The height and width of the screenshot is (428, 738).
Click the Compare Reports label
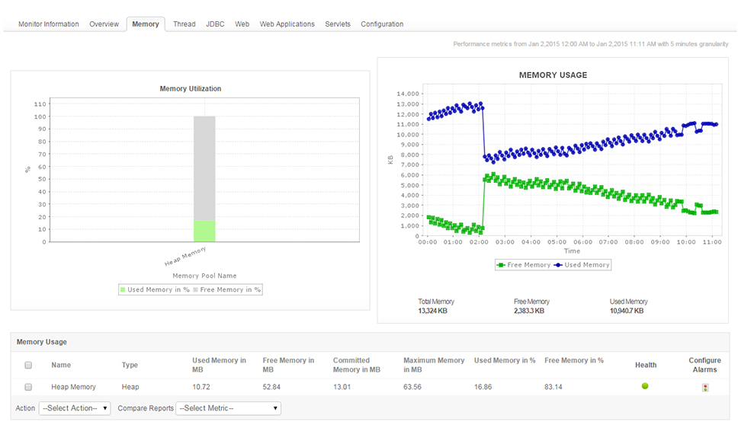[x=146, y=408]
